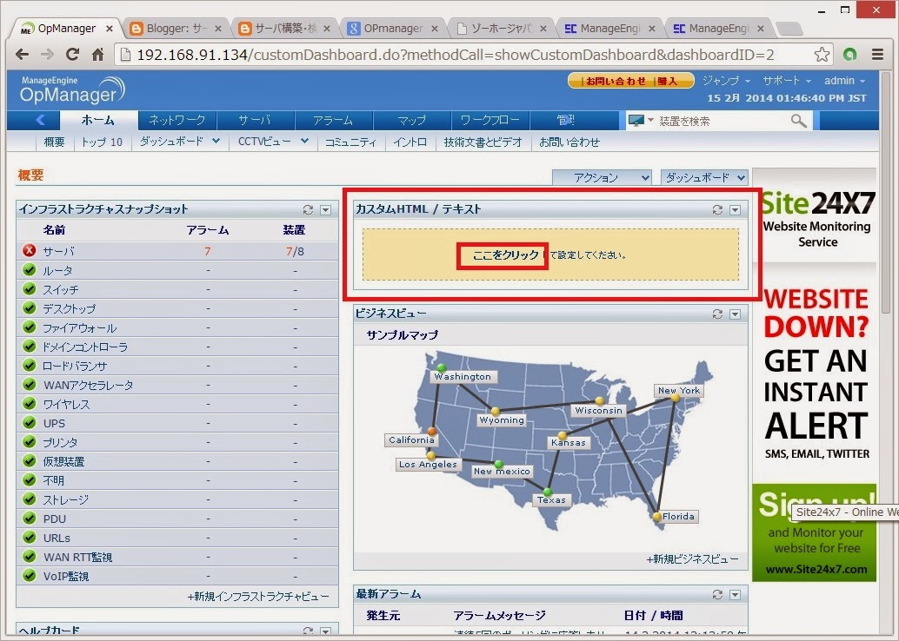Click the browser back arrow
Screen dimensions: 899x641
pos(22,55)
